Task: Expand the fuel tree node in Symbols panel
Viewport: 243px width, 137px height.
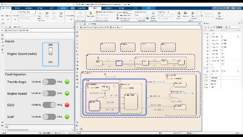Action: (205, 87)
